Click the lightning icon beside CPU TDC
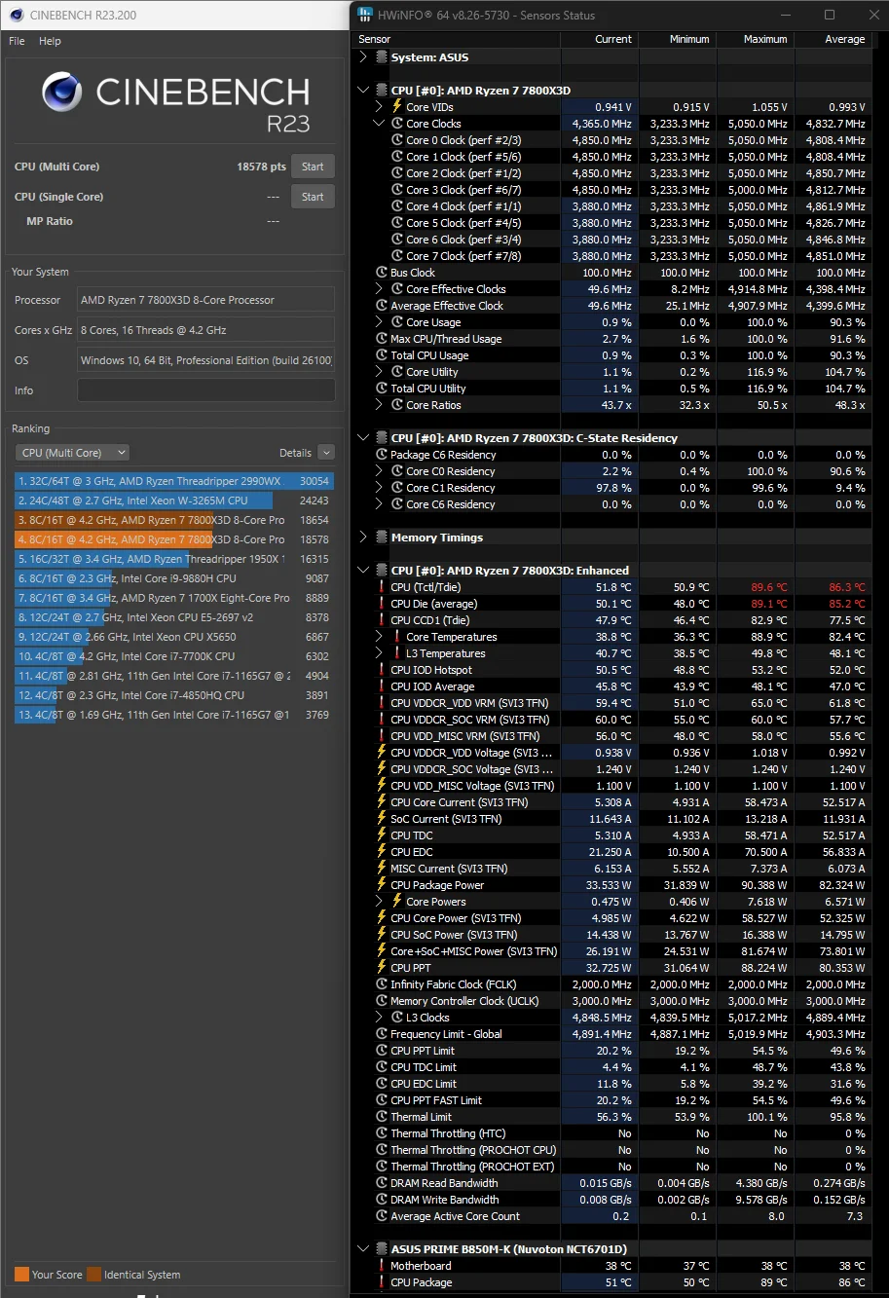 coord(382,835)
